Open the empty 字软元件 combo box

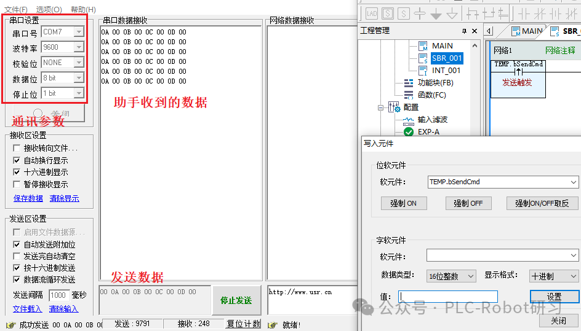point(502,255)
